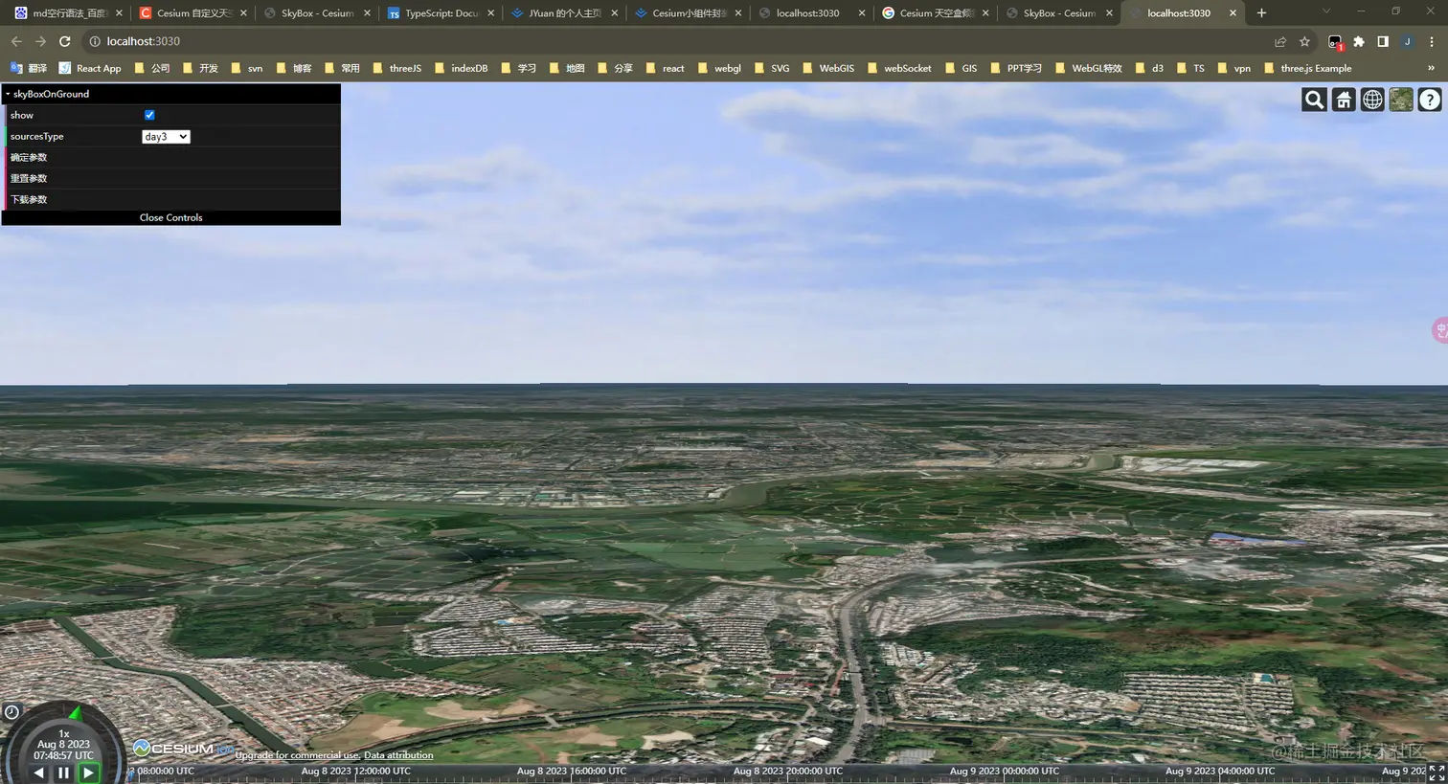The width and height of the screenshot is (1448, 784).
Task: Open the Data attribution link
Action: point(398,755)
